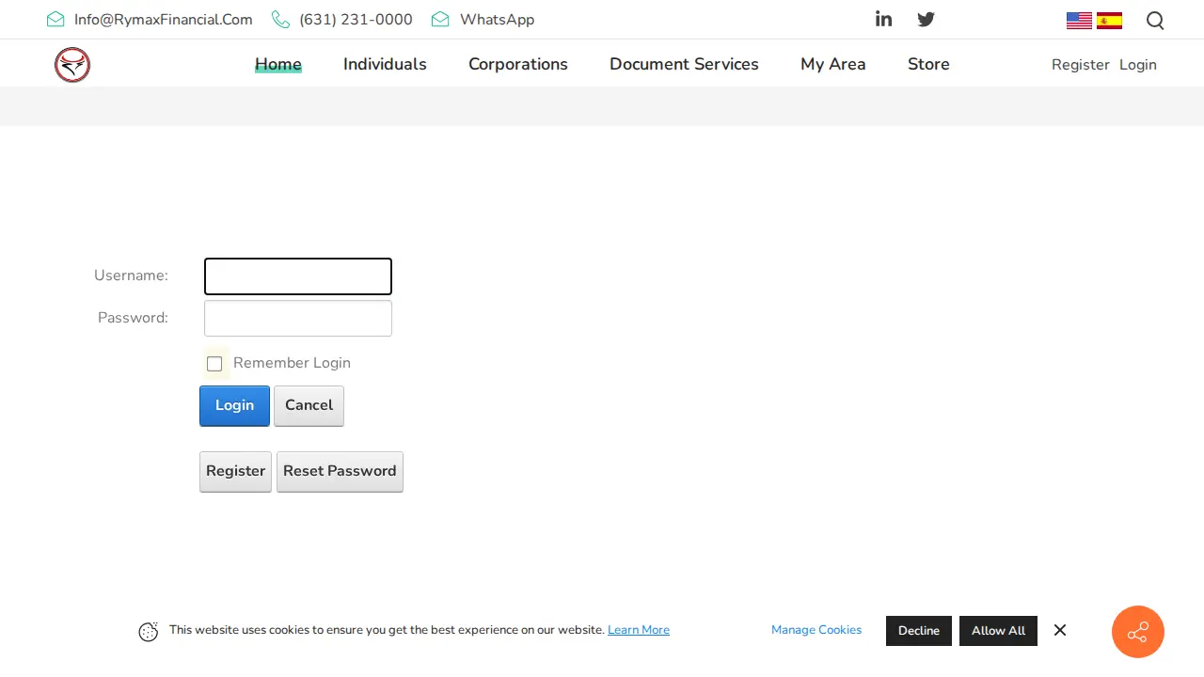Open the Document Services menu
This screenshot has height=677, width=1204.
pos(684,64)
